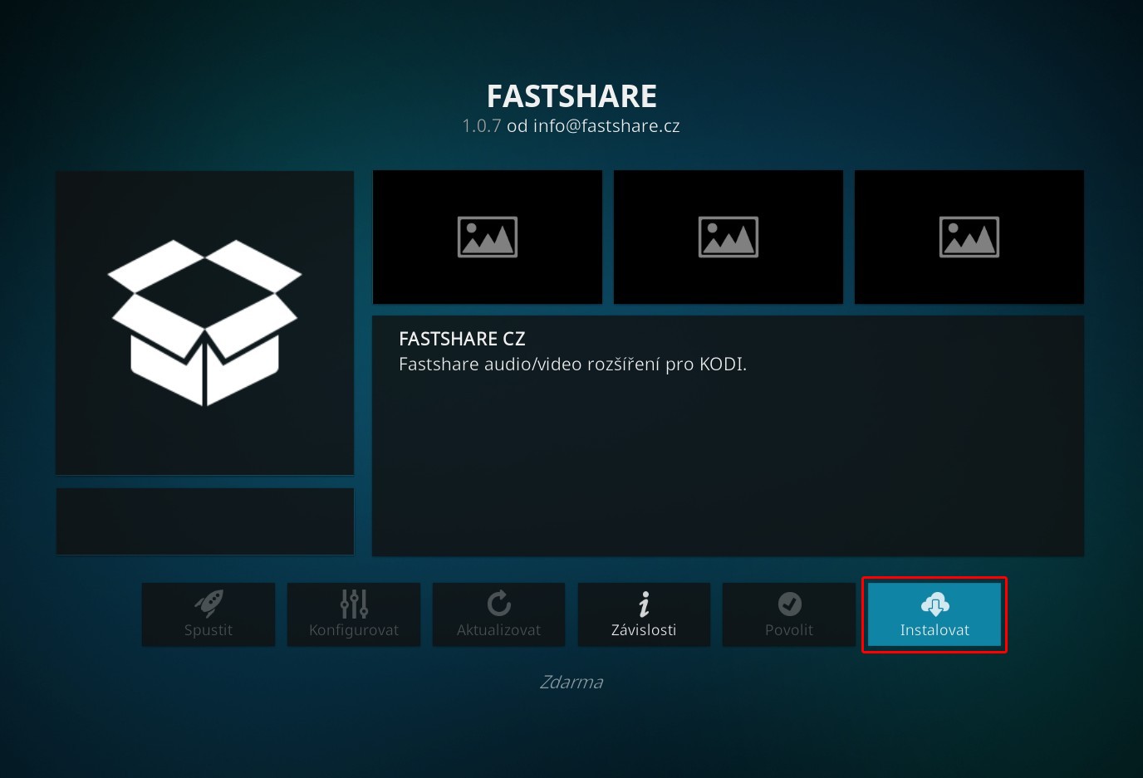This screenshot has width=1143, height=778.
Task: Click the Povolit checkmark button
Action: (789, 614)
